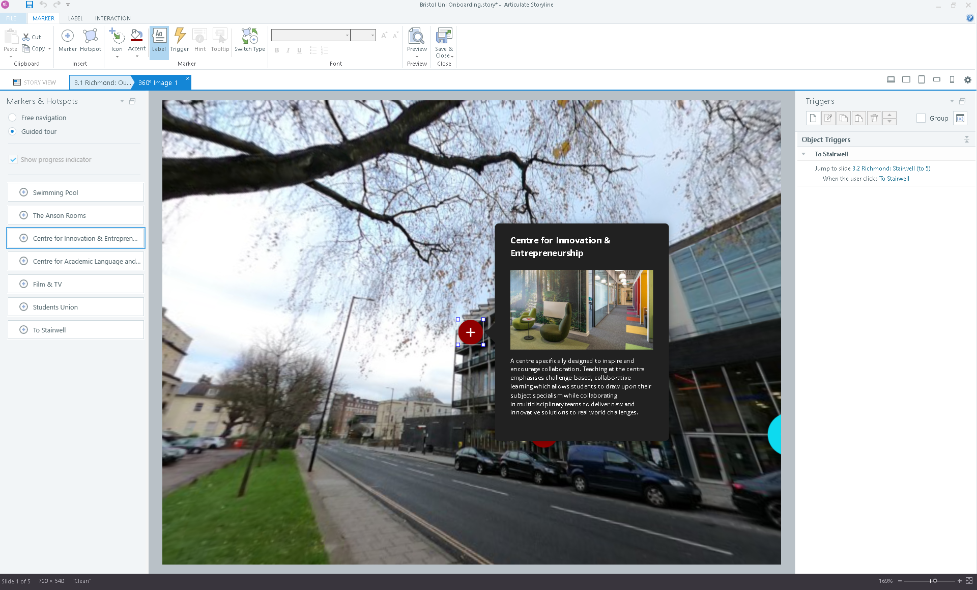Open the 3.2 Richmond: Stairwell link
The image size is (977, 590).
(x=891, y=168)
